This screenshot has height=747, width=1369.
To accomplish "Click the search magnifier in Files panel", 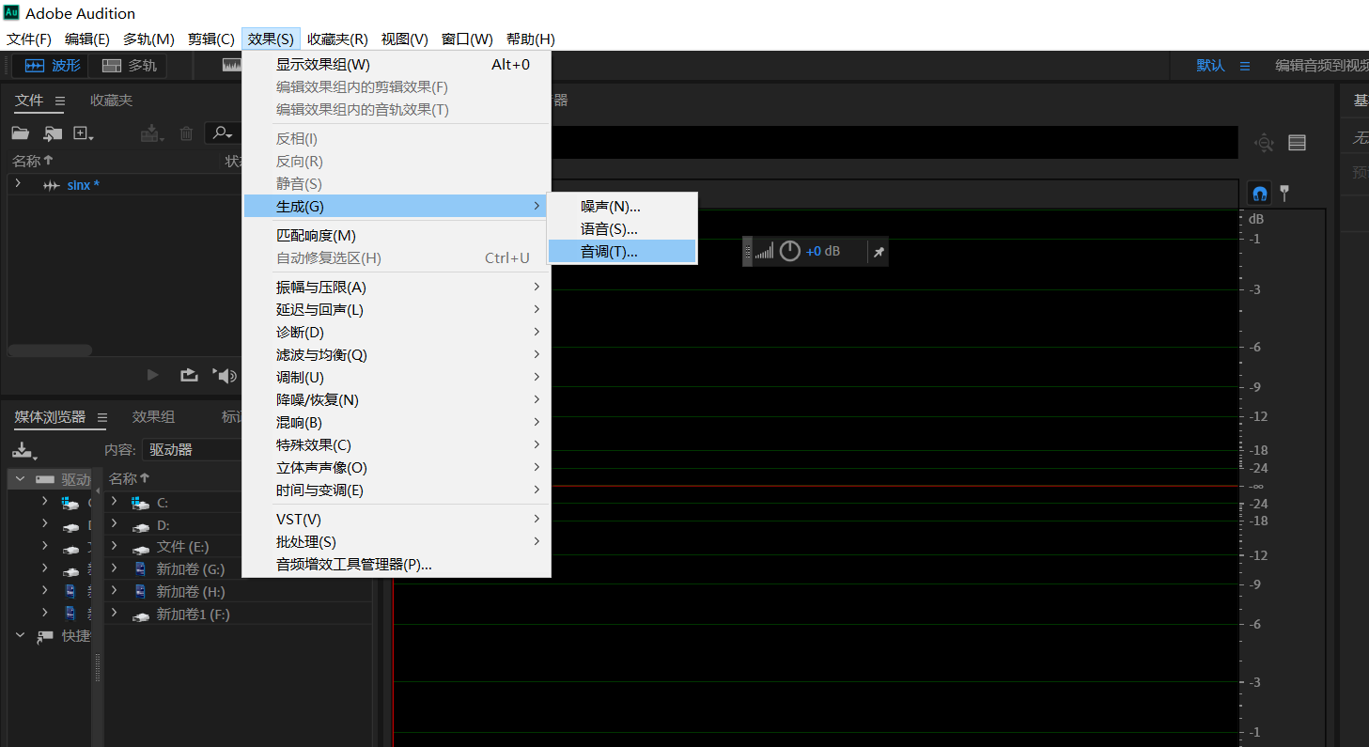I will 222,133.
